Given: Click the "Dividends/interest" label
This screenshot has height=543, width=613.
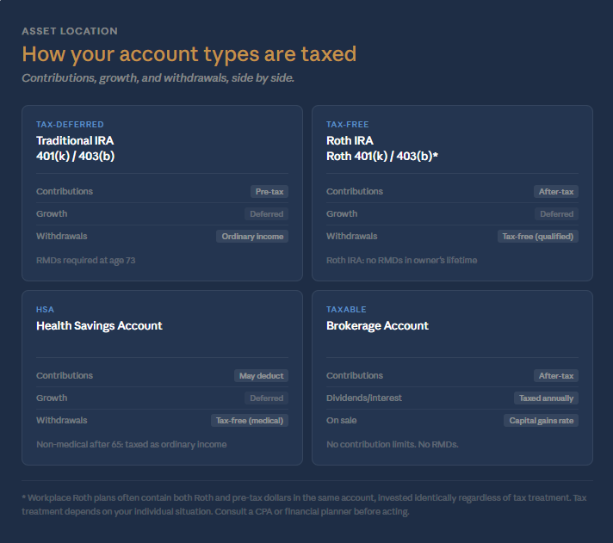Looking at the screenshot, I should [x=364, y=398].
